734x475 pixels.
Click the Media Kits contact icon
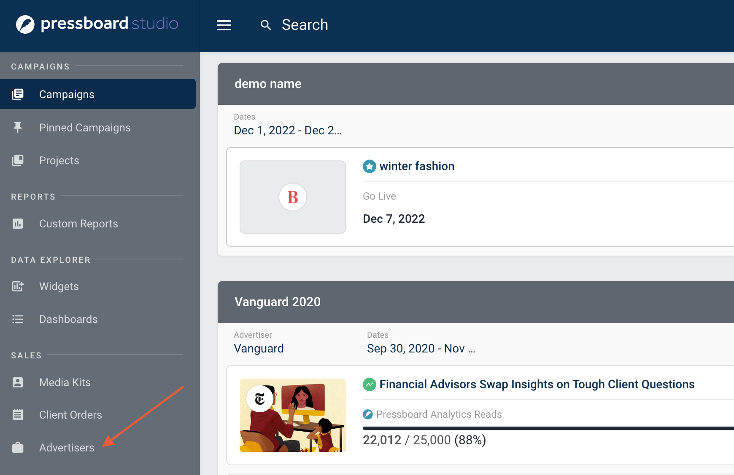[x=18, y=382]
